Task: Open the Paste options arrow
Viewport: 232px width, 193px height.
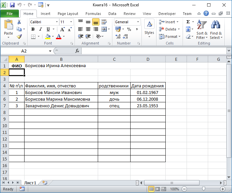Action: [x=8, y=37]
